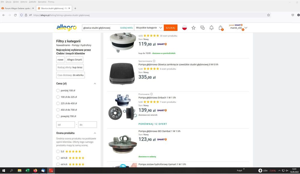Image resolution: width=300 pixels, height=174 pixels.
Task: Open PORÓWNAJ 12 OFERT comparison link
Action: [x=153, y=124]
